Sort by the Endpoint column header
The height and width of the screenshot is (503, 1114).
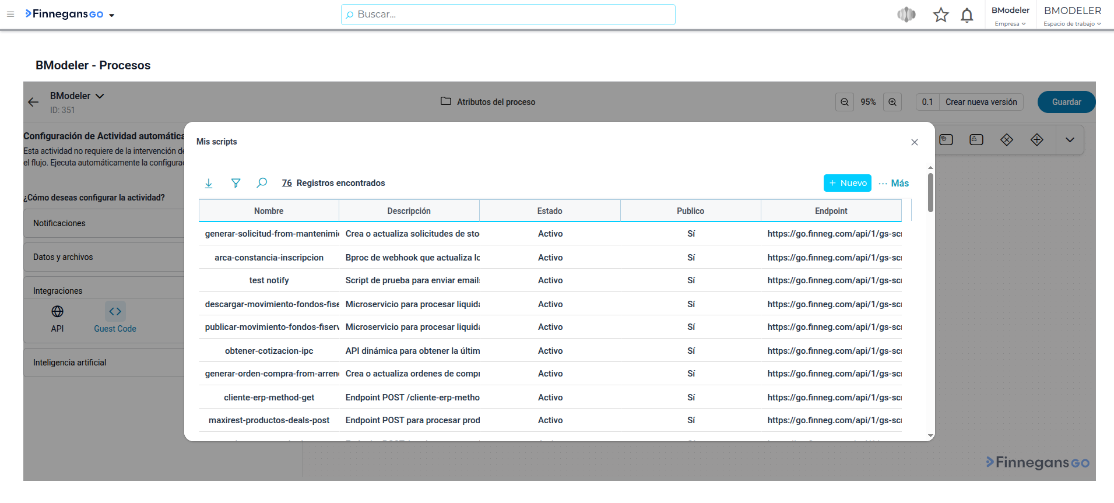point(831,211)
